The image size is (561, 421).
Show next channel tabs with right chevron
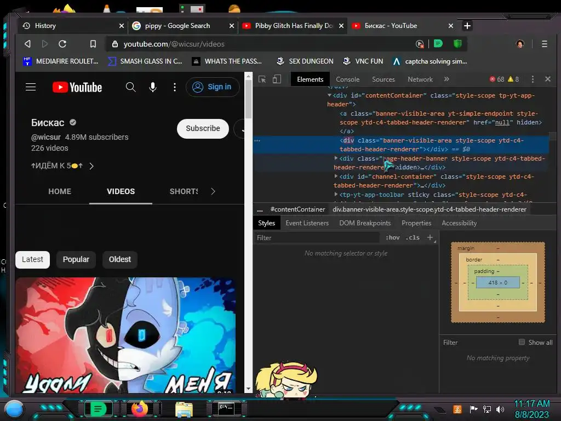click(213, 191)
